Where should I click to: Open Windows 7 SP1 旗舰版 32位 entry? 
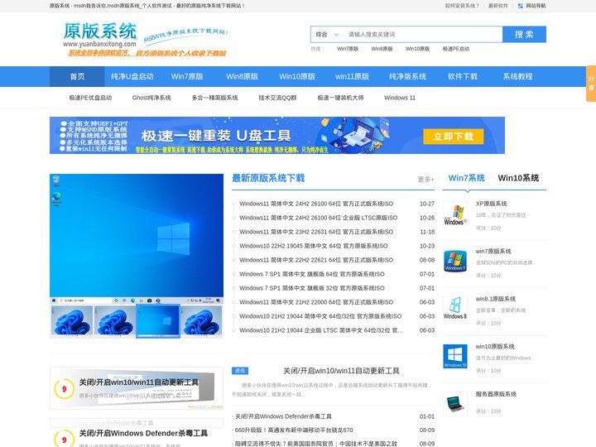[x=312, y=288]
